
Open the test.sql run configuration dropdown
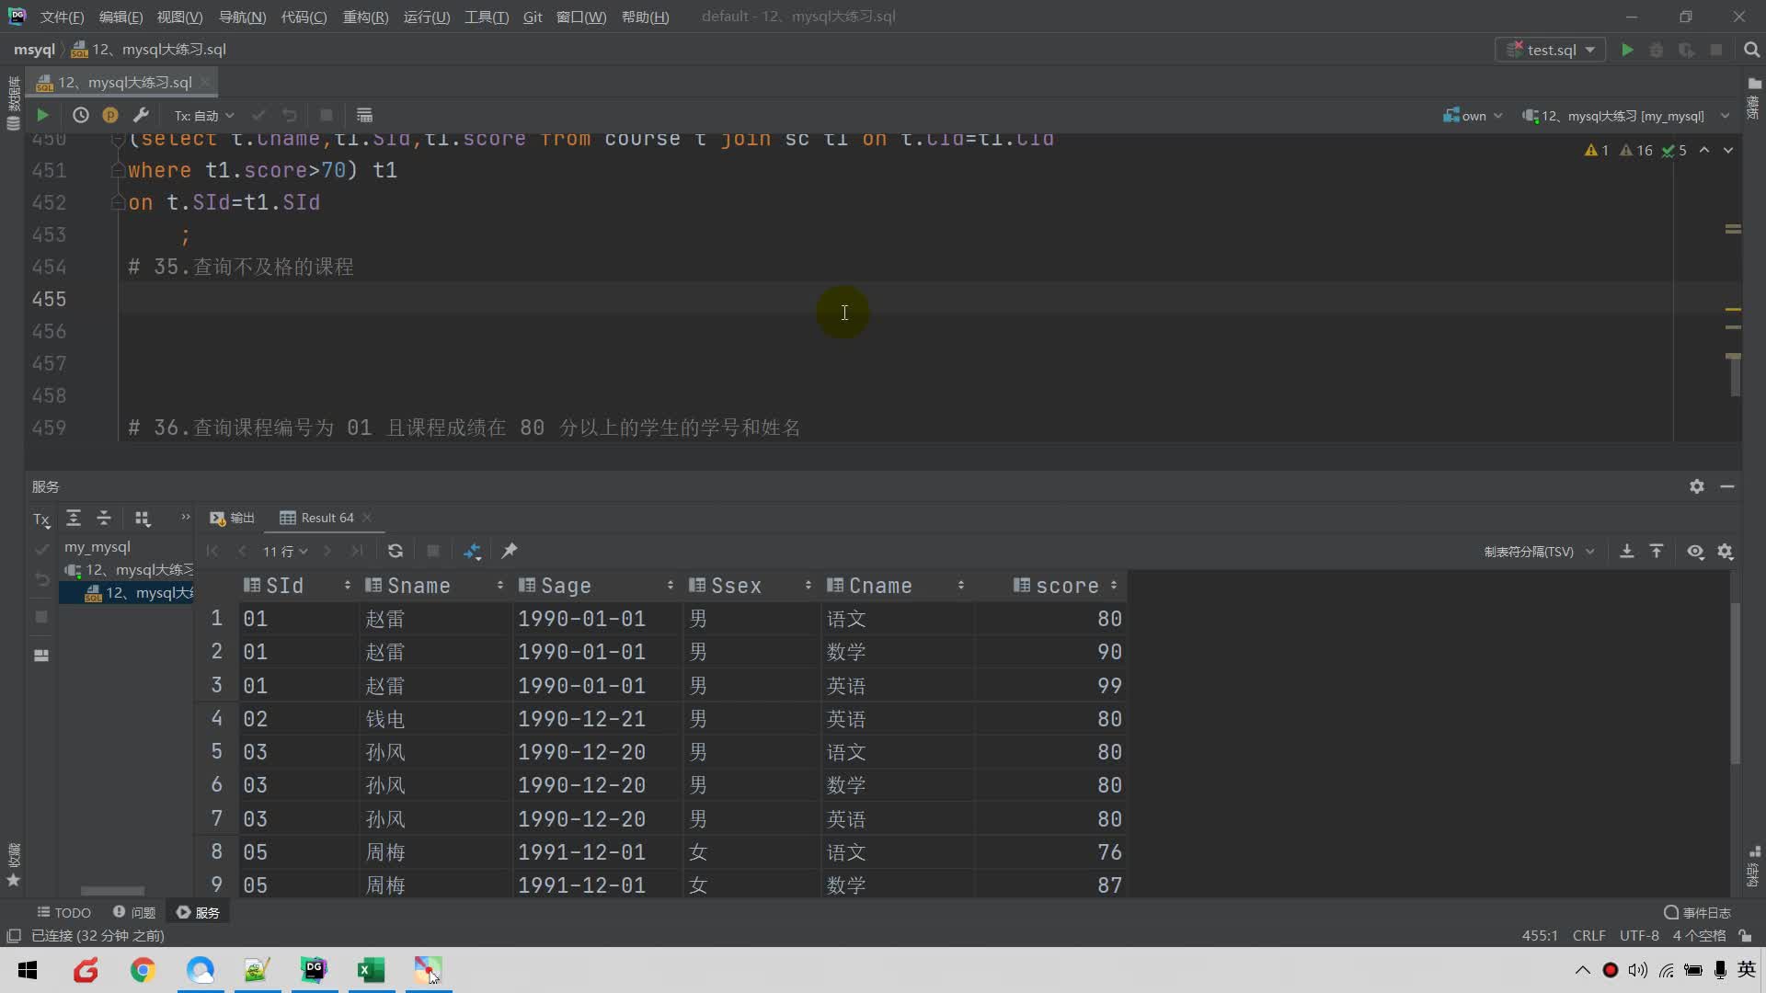click(1551, 50)
